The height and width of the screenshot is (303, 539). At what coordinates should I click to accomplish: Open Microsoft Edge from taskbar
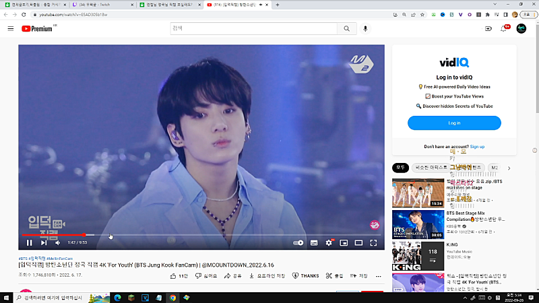click(117, 298)
